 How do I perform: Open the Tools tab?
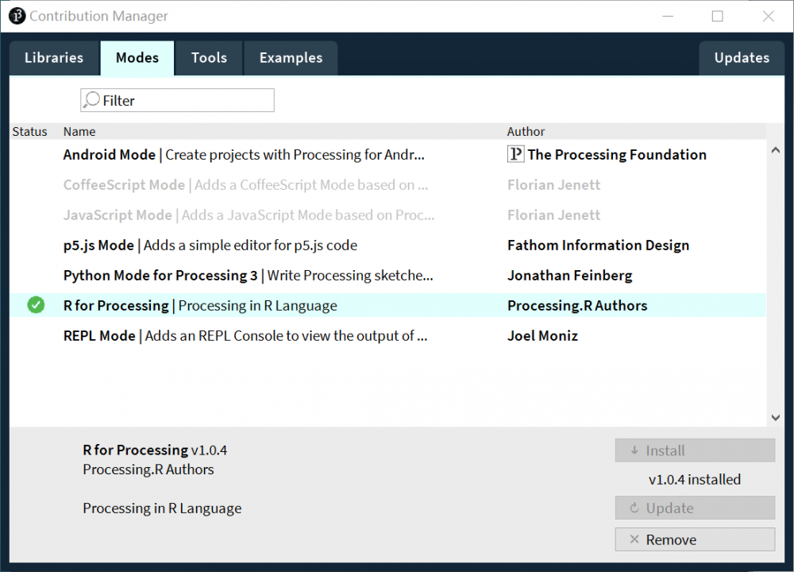[x=209, y=58]
